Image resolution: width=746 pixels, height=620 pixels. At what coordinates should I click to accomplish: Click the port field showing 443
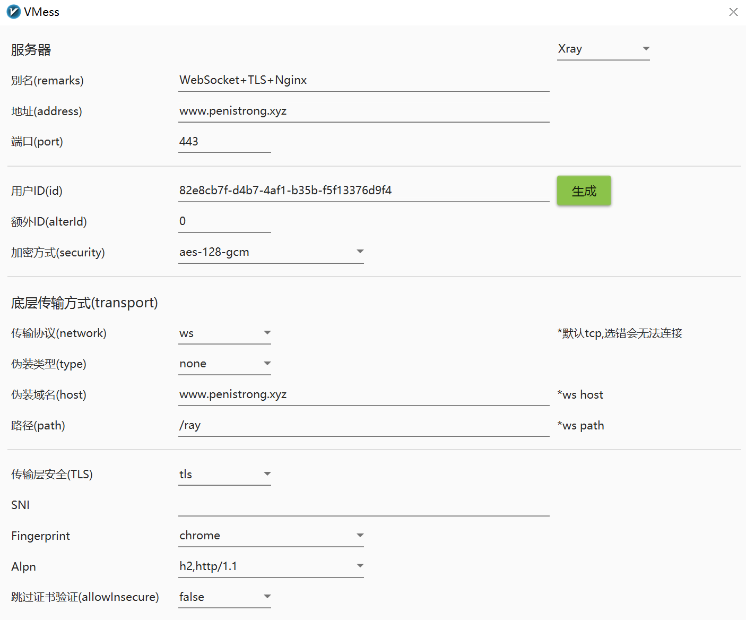(x=224, y=142)
